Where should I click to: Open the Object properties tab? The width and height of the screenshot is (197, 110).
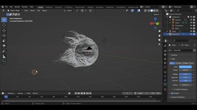[165, 72]
